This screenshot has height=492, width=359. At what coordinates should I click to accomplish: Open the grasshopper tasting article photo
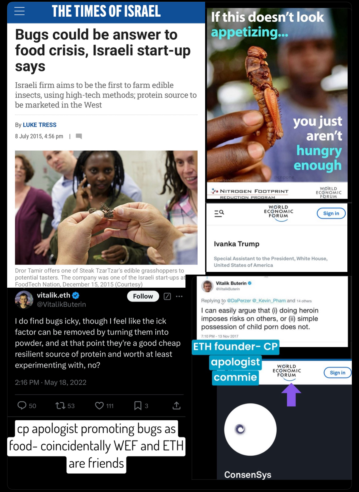106,208
